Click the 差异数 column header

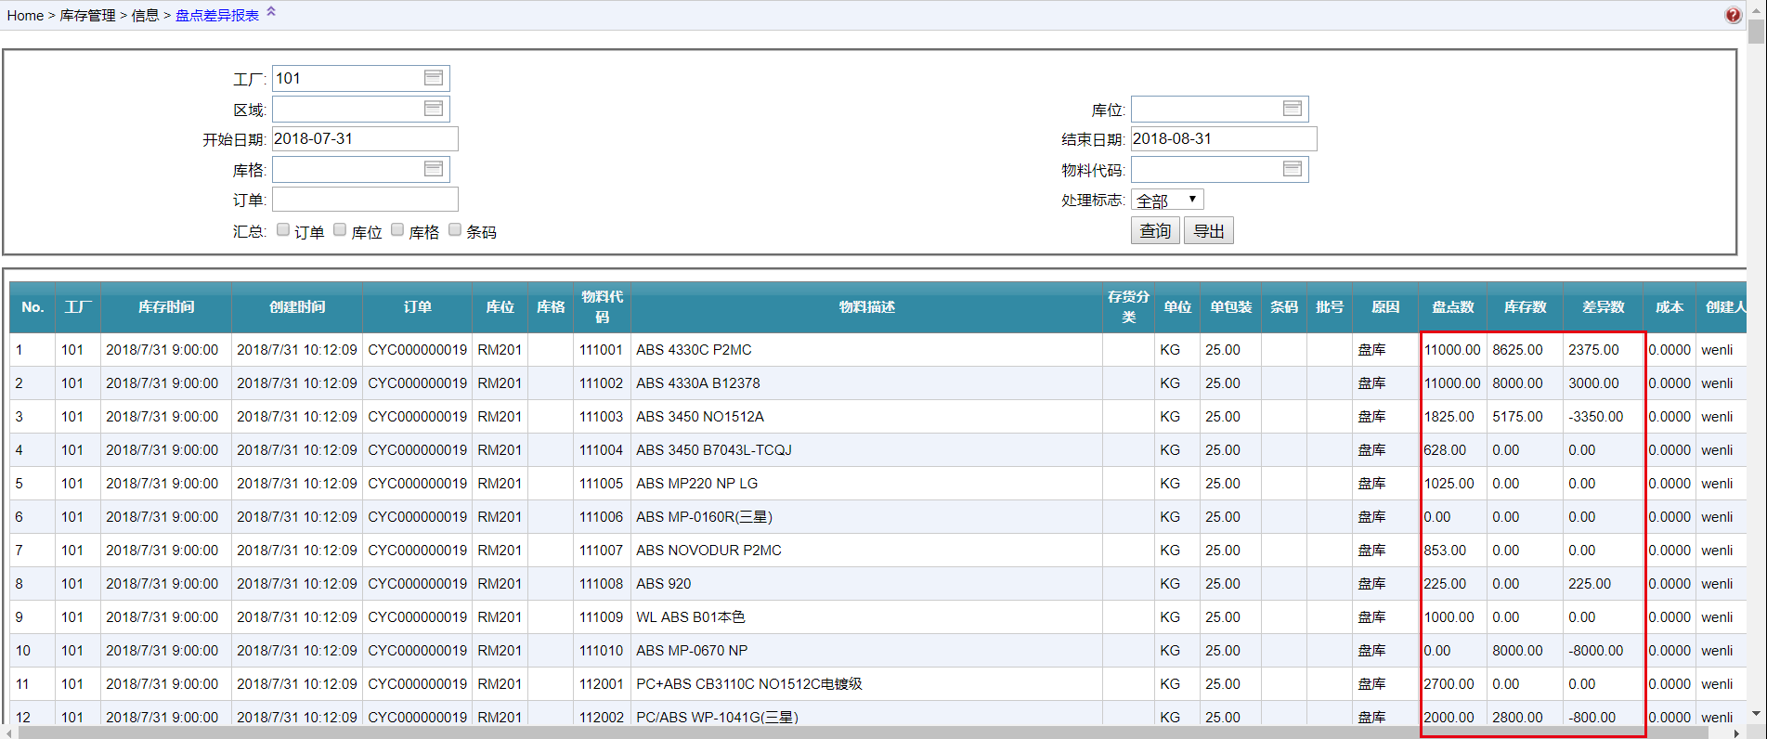coord(1603,307)
